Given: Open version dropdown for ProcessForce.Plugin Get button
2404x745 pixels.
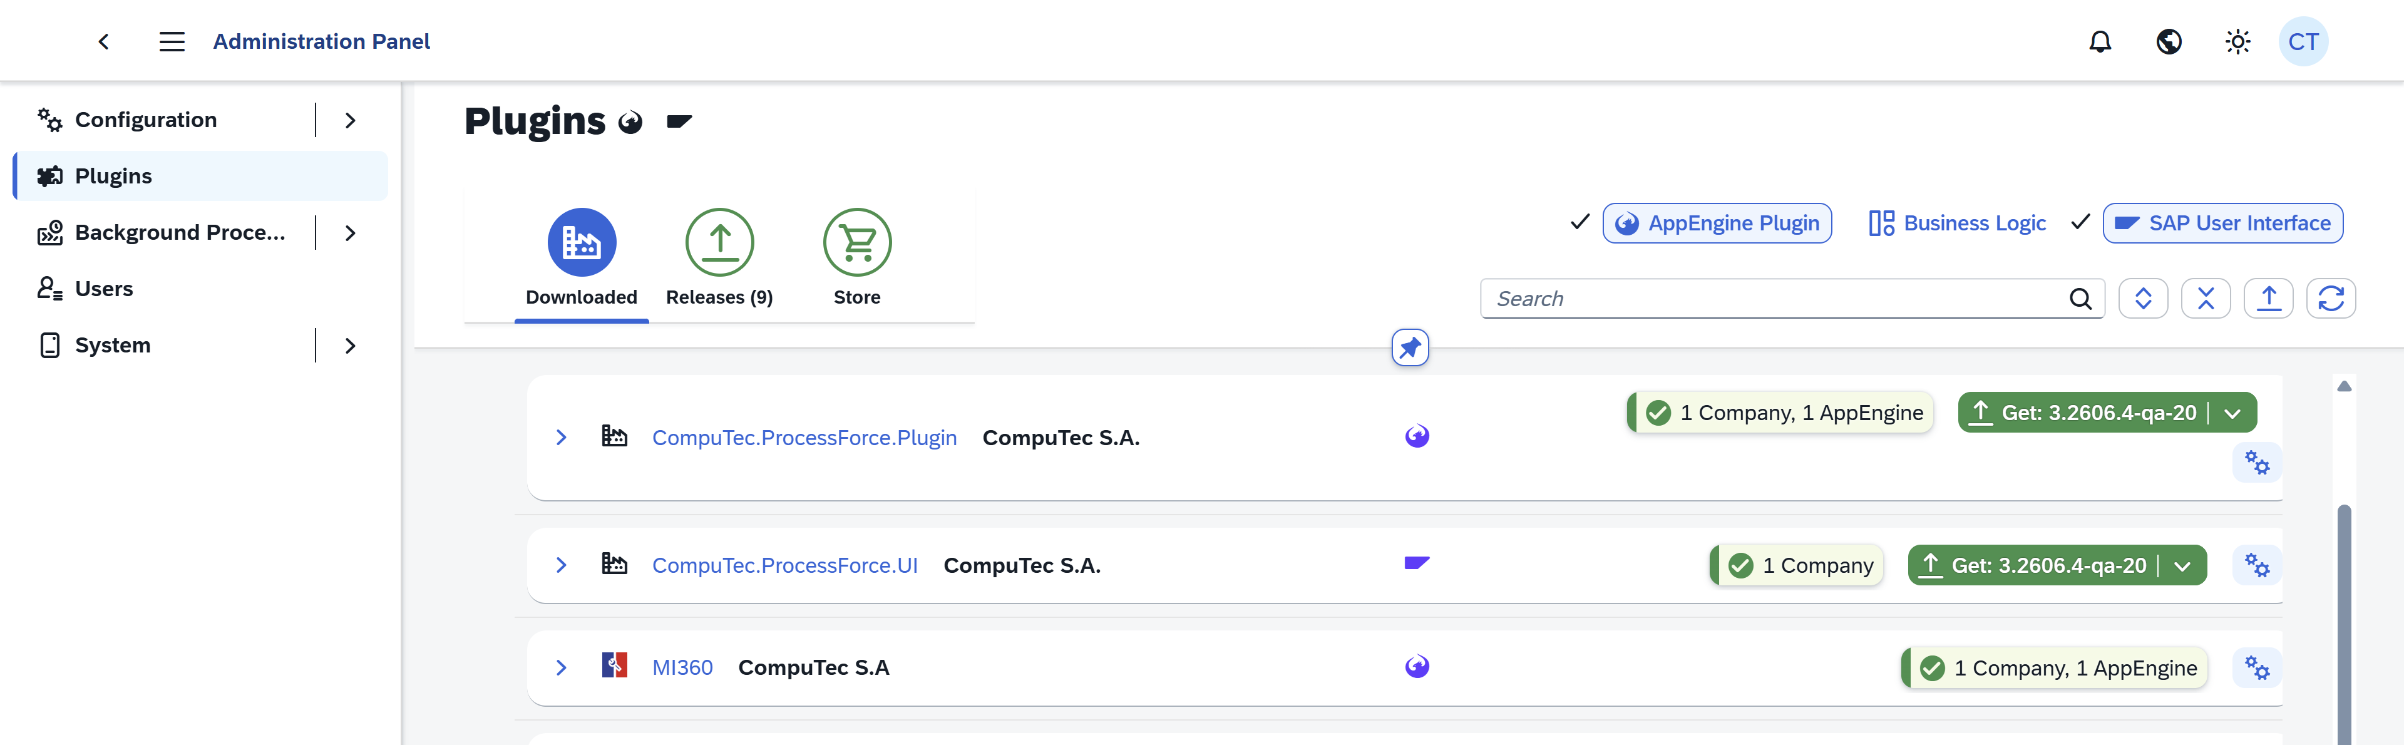Looking at the screenshot, I should [x=2232, y=413].
